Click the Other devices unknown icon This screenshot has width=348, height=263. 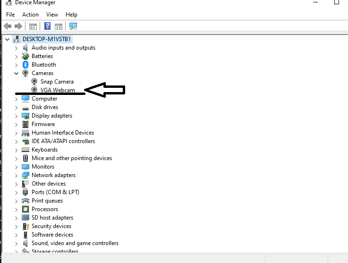coord(25,184)
